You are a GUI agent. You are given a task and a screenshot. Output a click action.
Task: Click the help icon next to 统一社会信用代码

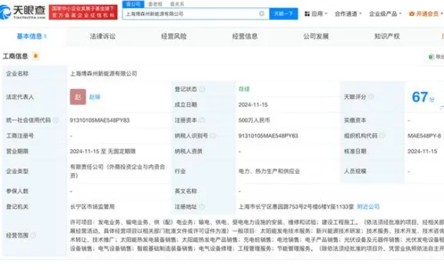pos(56,121)
